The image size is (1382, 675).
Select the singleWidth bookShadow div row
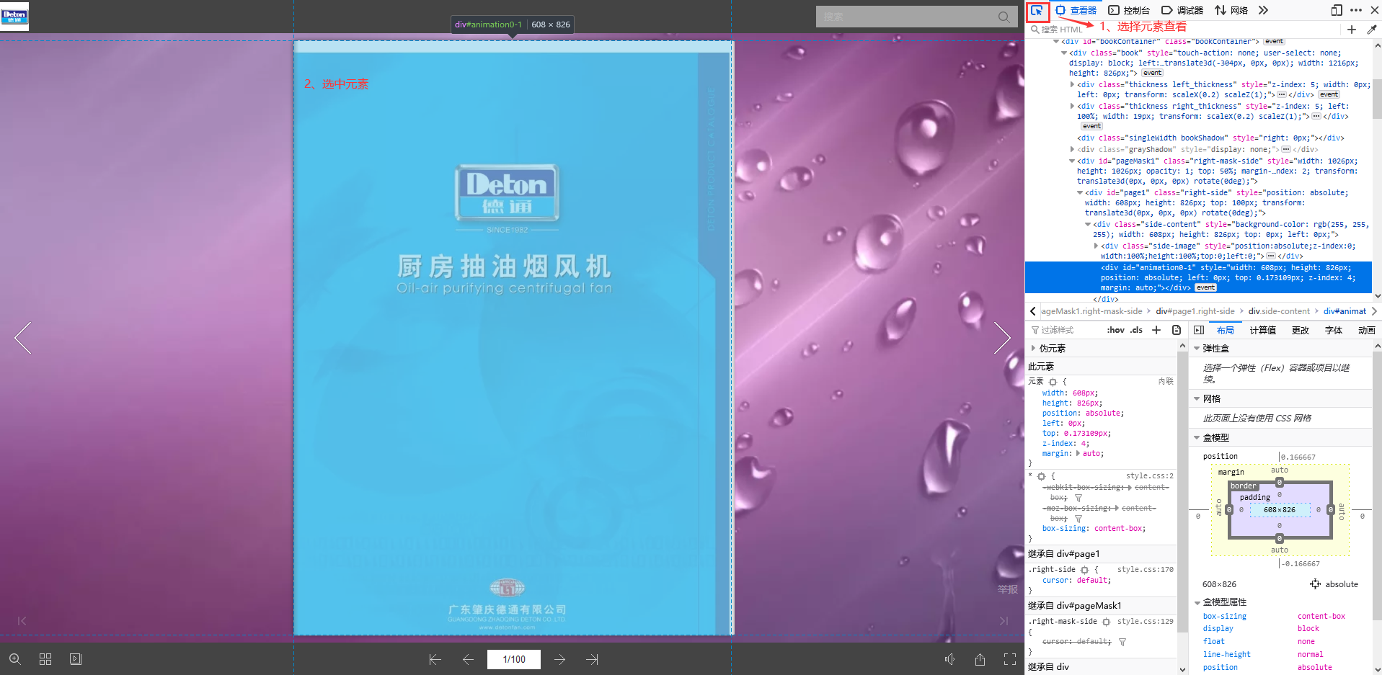pyautogui.click(x=1210, y=138)
